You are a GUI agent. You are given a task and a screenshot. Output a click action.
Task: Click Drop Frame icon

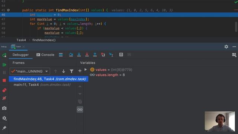(x=103, y=55)
